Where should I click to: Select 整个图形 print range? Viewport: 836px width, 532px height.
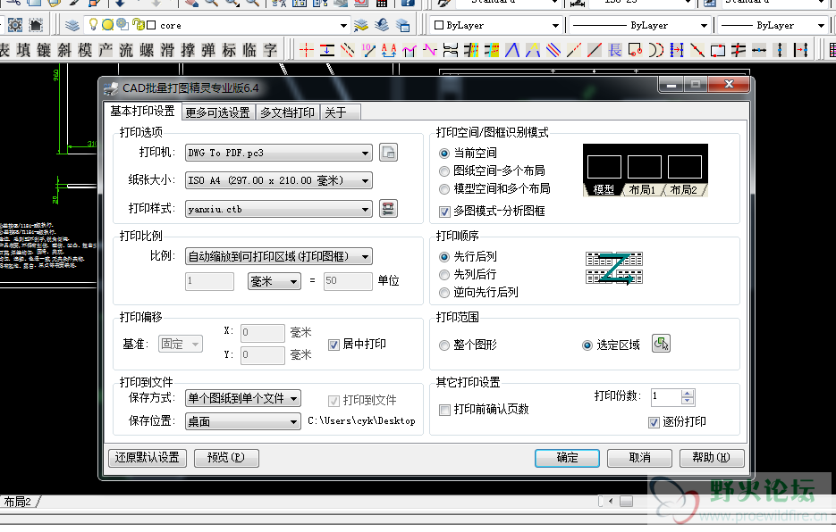click(x=444, y=345)
